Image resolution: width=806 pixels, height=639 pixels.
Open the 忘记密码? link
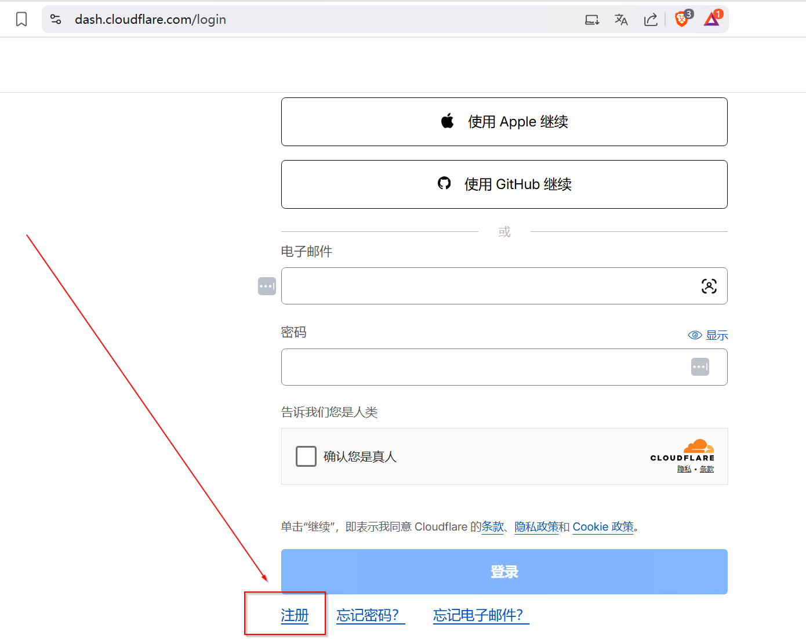(371, 615)
